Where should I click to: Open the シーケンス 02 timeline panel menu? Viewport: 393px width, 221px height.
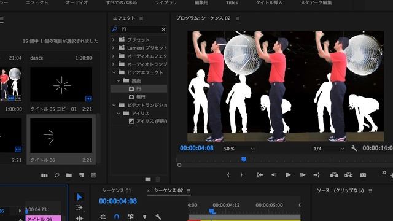point(189,191)
